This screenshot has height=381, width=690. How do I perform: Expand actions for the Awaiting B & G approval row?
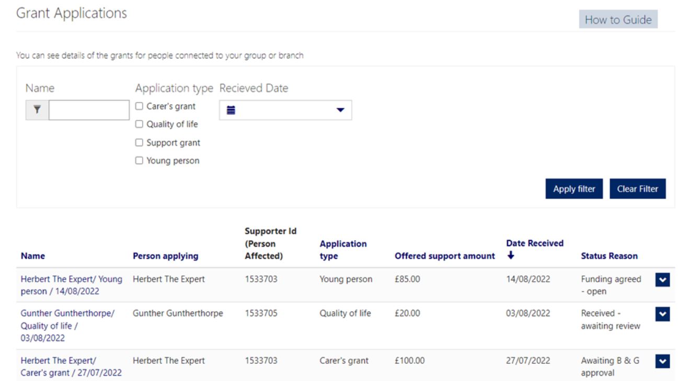pos(662,361)
